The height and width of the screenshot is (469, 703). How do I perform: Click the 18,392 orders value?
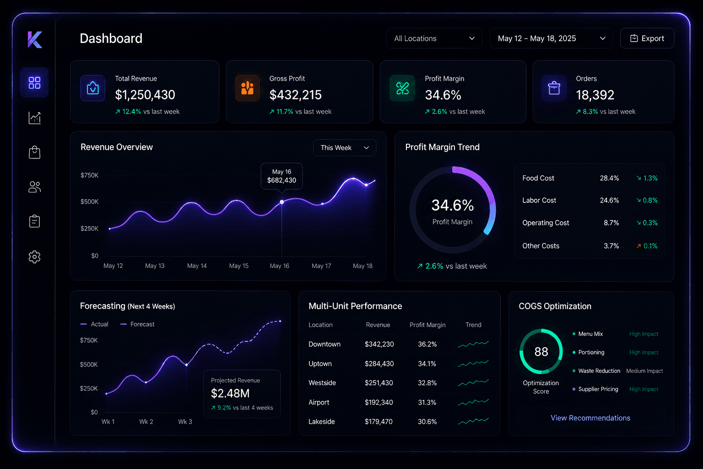click(595, 95)
